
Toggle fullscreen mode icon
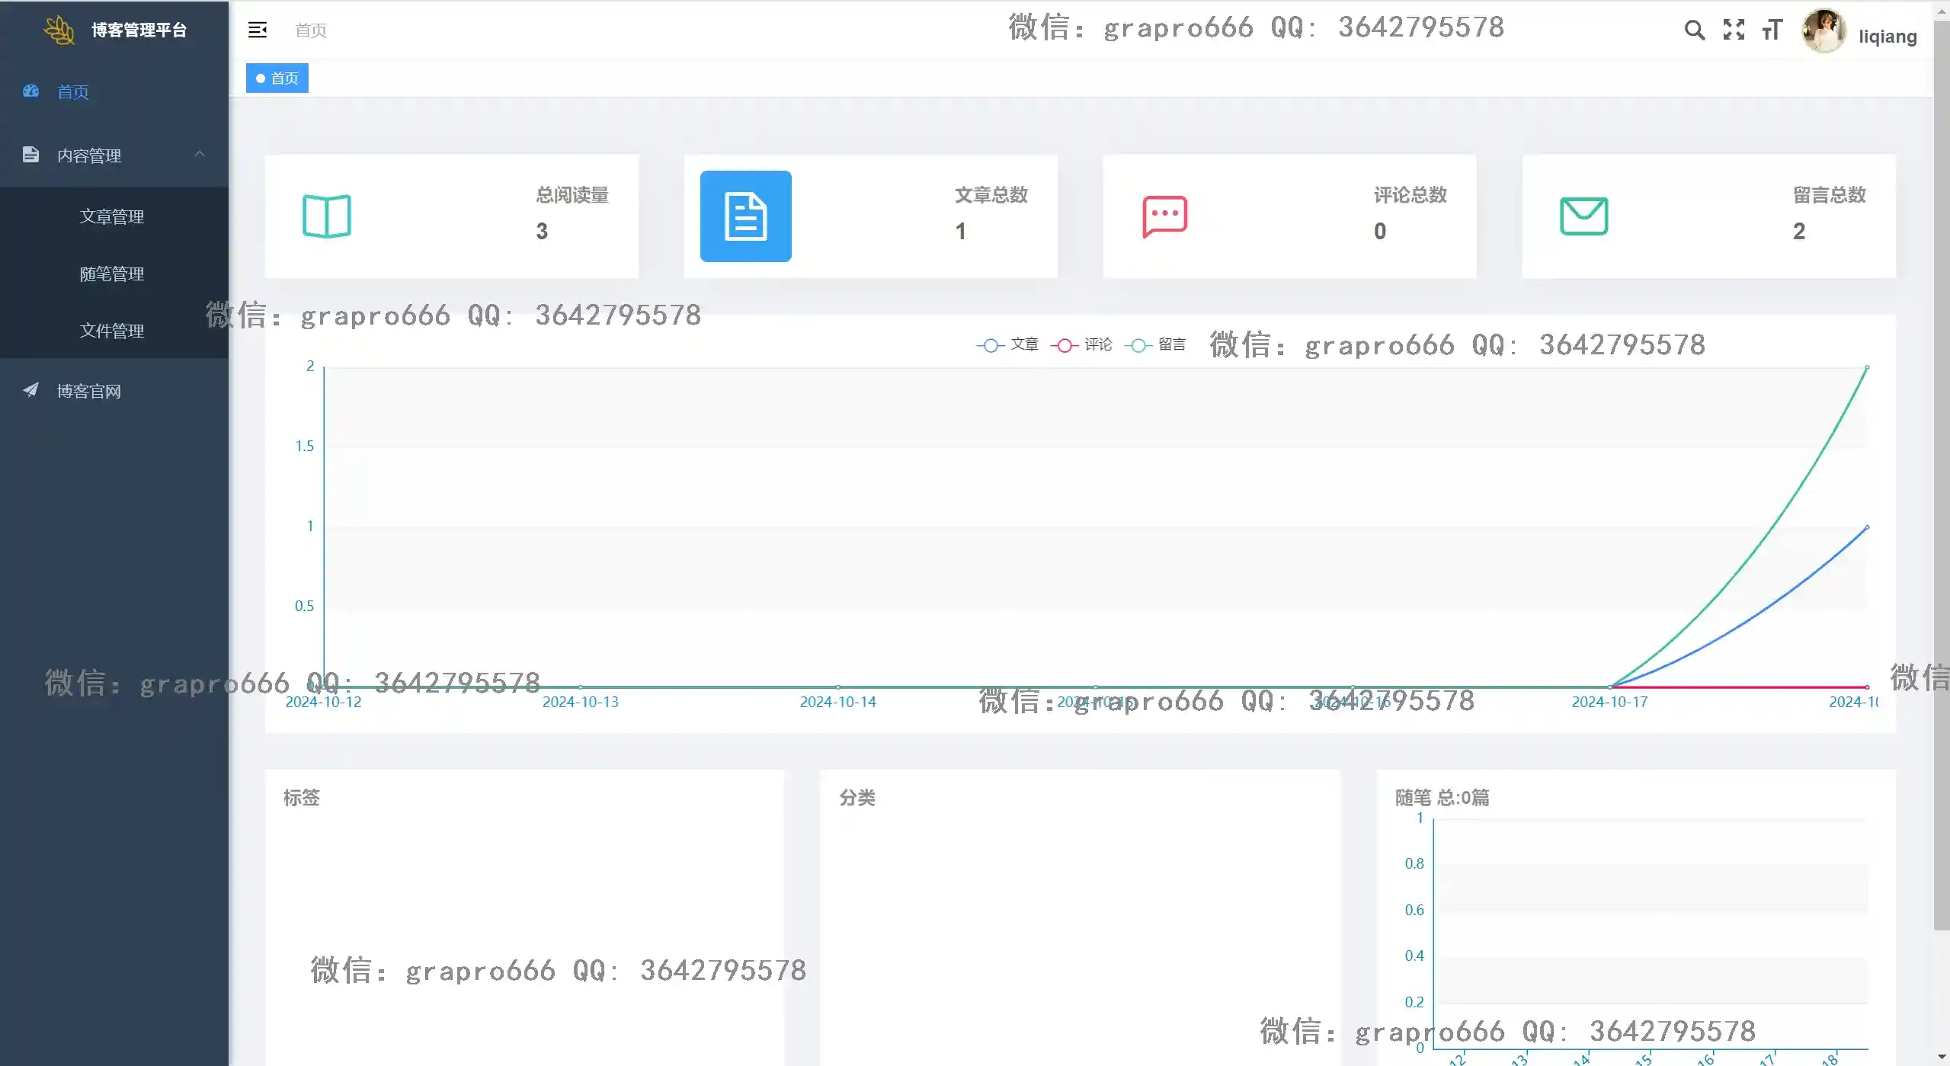(1734, 30)
